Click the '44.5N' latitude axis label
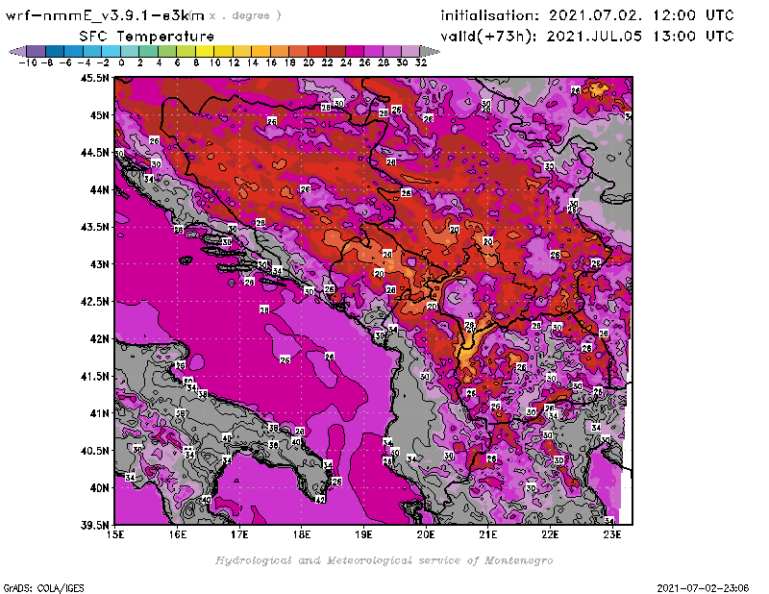The width and height of the screenshot is (769, 594). (94, 153)
